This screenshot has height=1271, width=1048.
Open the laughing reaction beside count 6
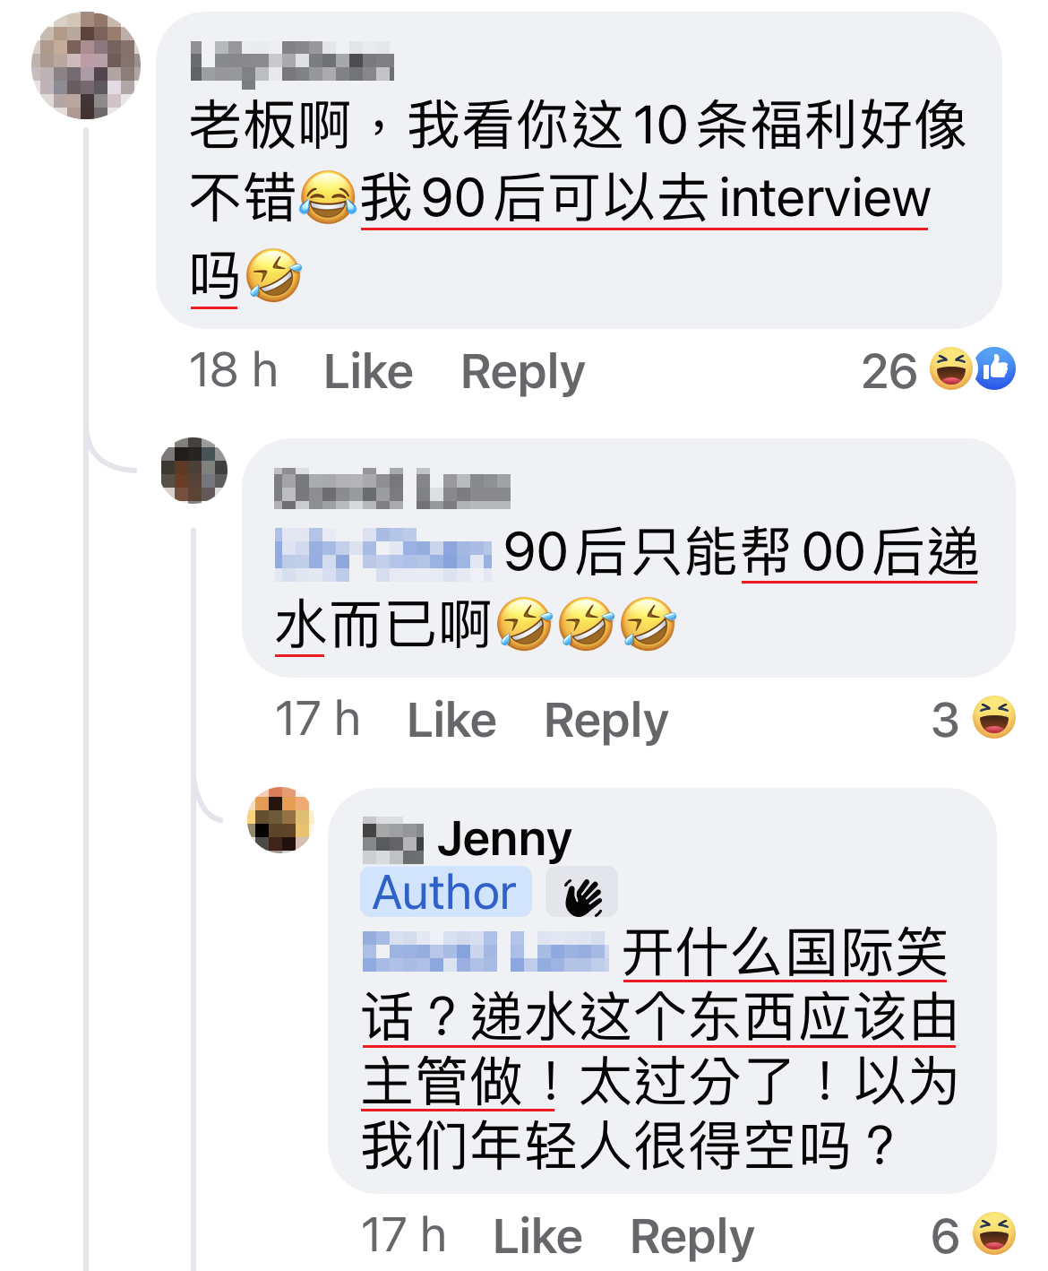click(x=994, y=1233)
